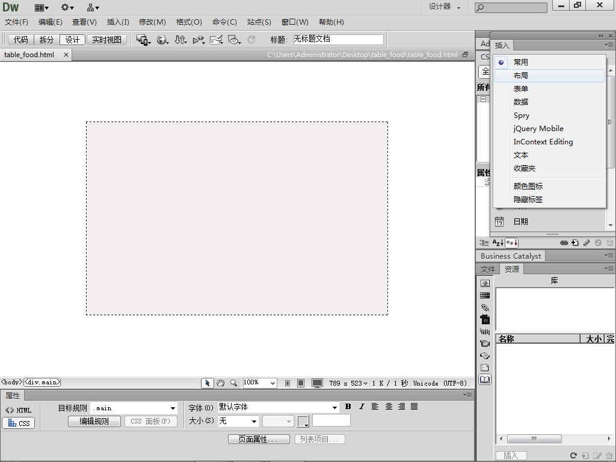Open the workspace layout dropdown
Screen dimensions: 616x462
coord(42,7)
